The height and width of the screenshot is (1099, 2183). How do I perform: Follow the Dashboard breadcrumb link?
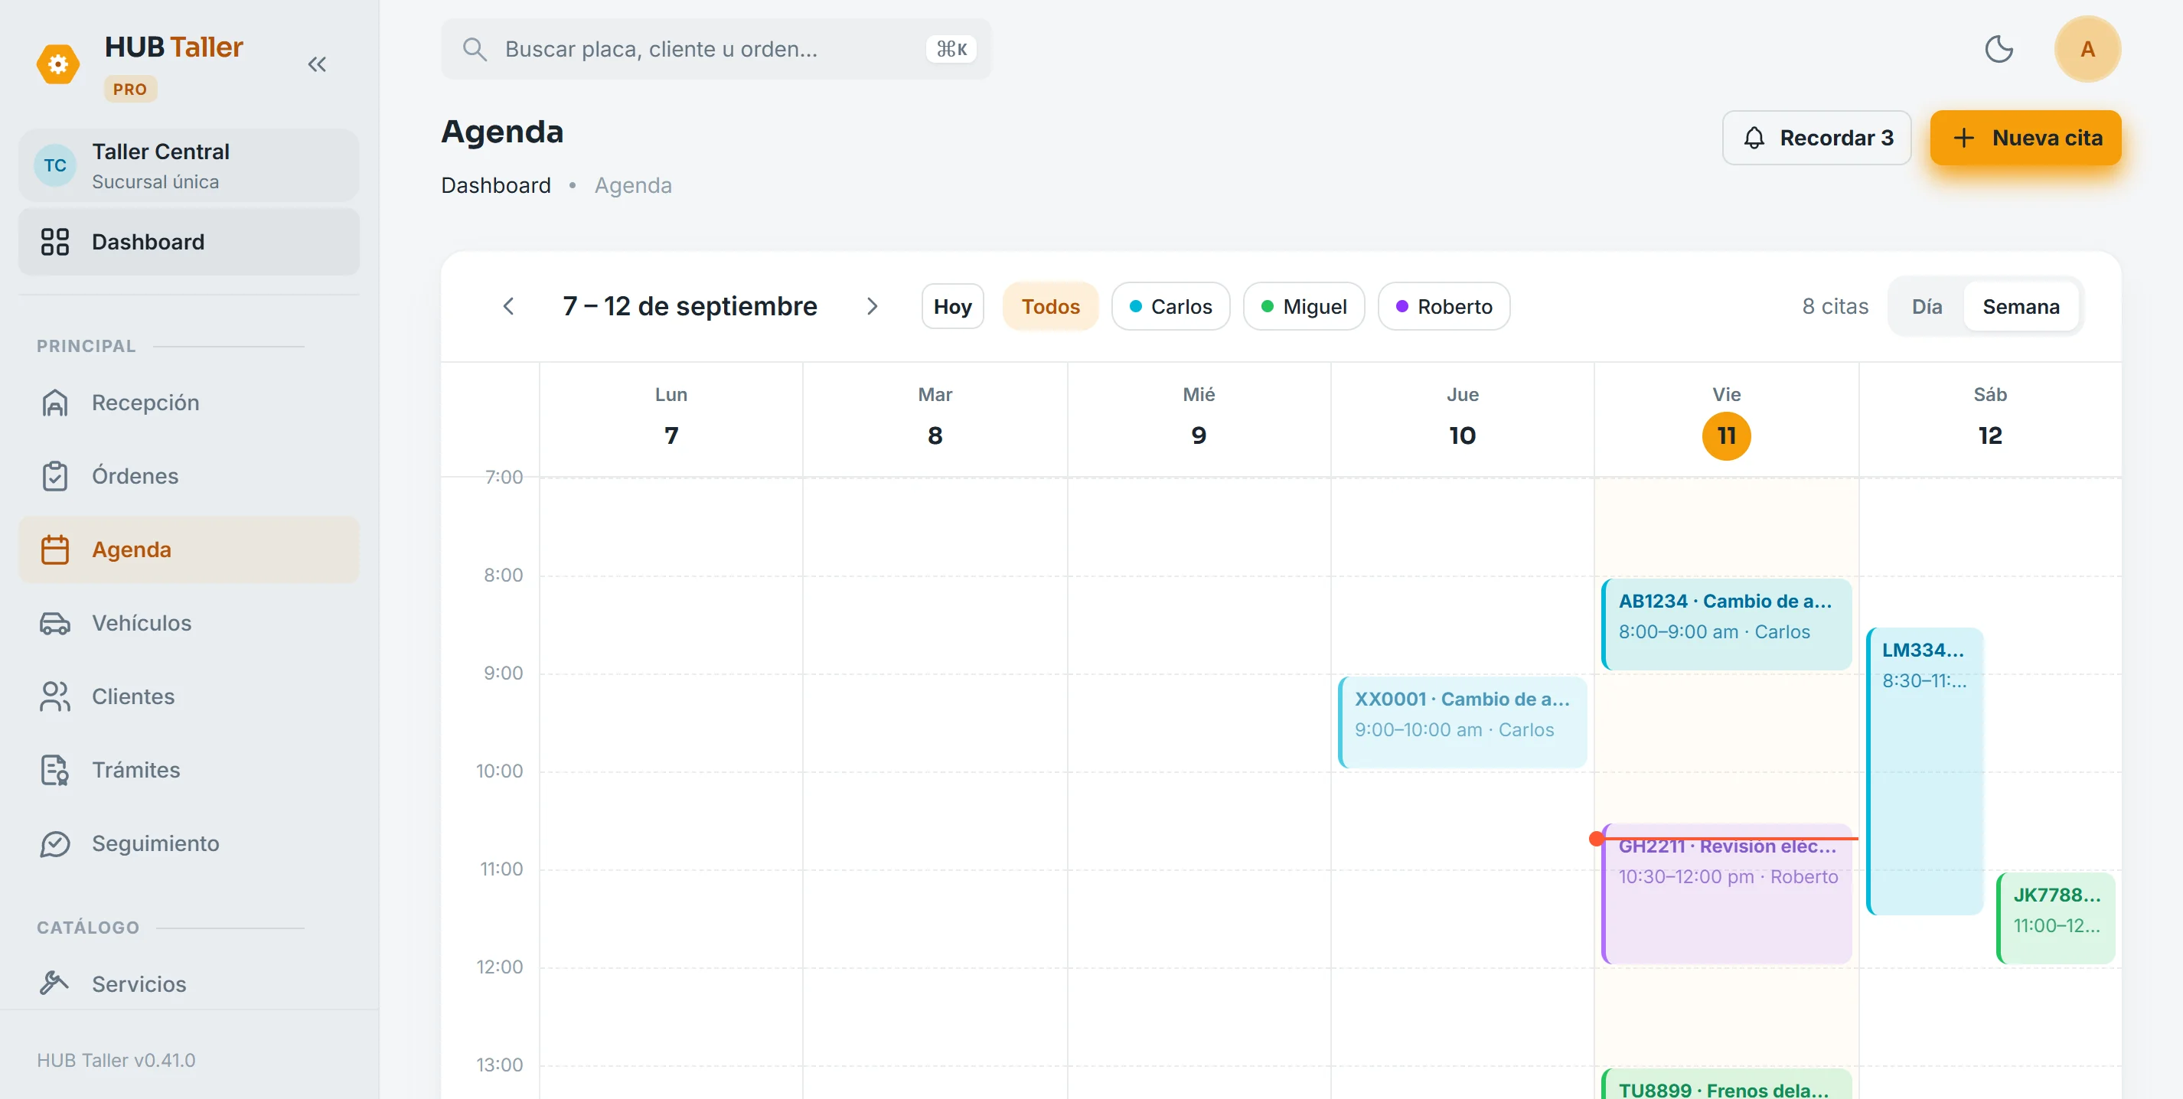click(x=496, y=185)
